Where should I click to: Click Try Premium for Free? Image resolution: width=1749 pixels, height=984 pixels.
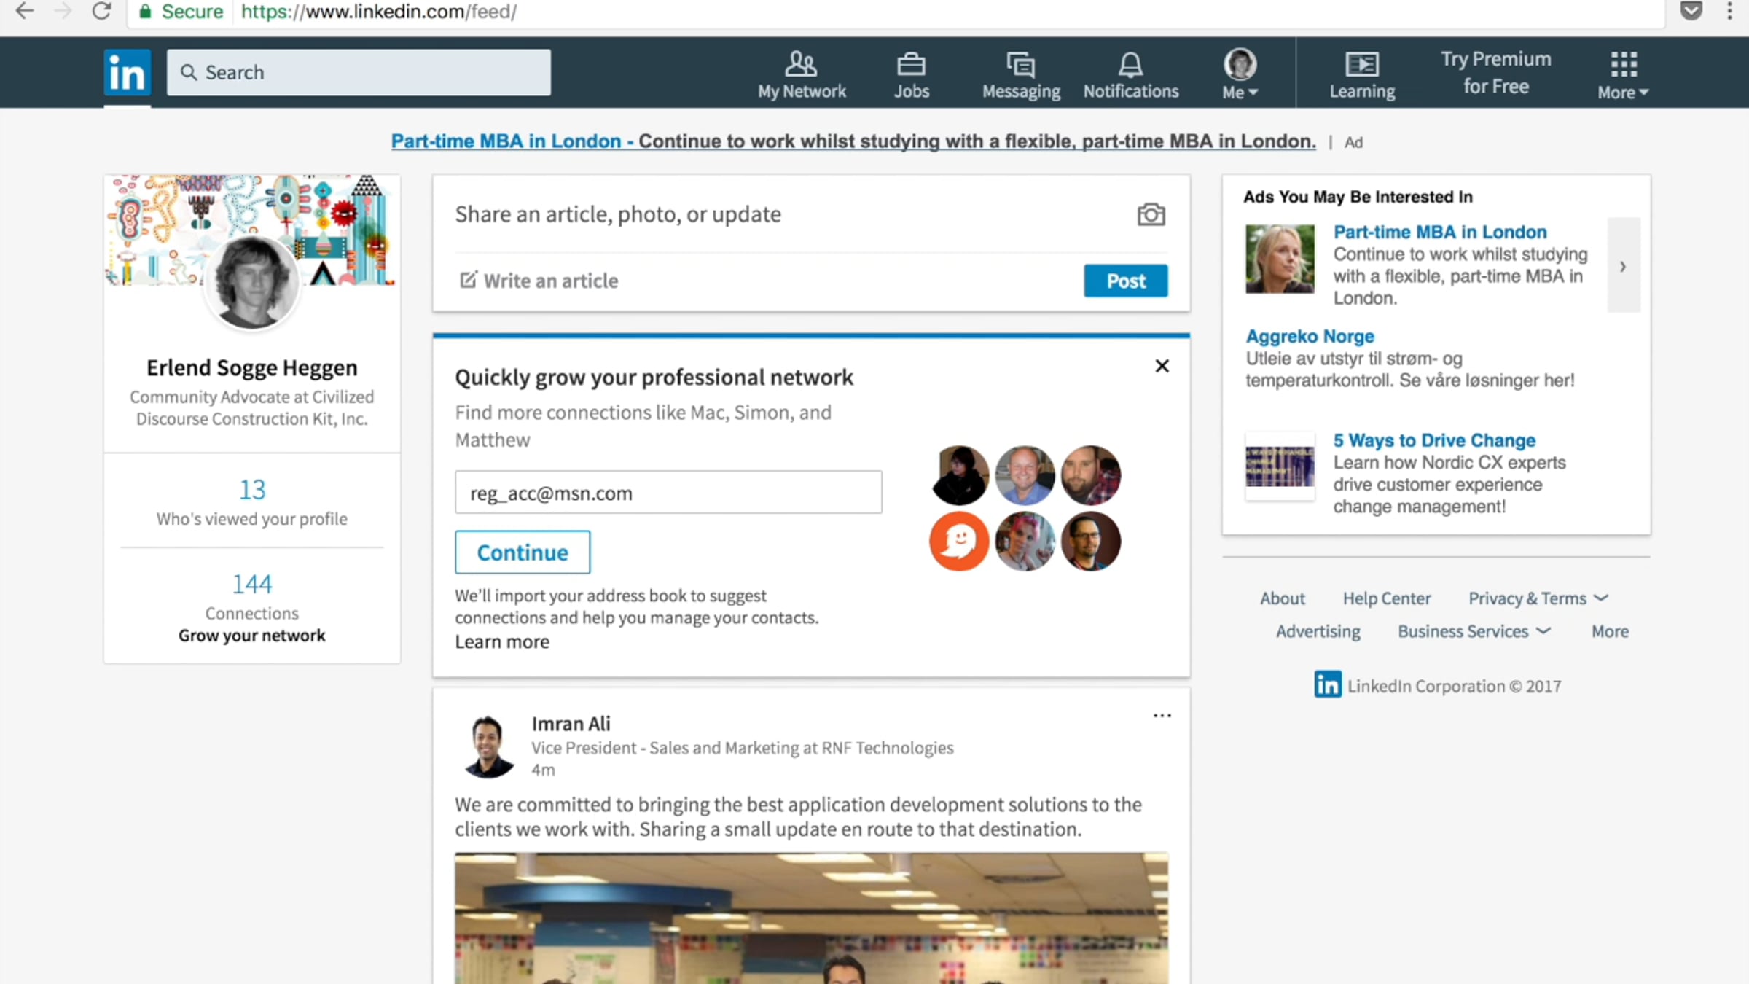click(x=1495, y=72)
